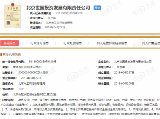This screenshot has height=119, width=160.
Task: Click the 企业名称 value in license info
Action: pyautogui.click(x=133, y=62)
